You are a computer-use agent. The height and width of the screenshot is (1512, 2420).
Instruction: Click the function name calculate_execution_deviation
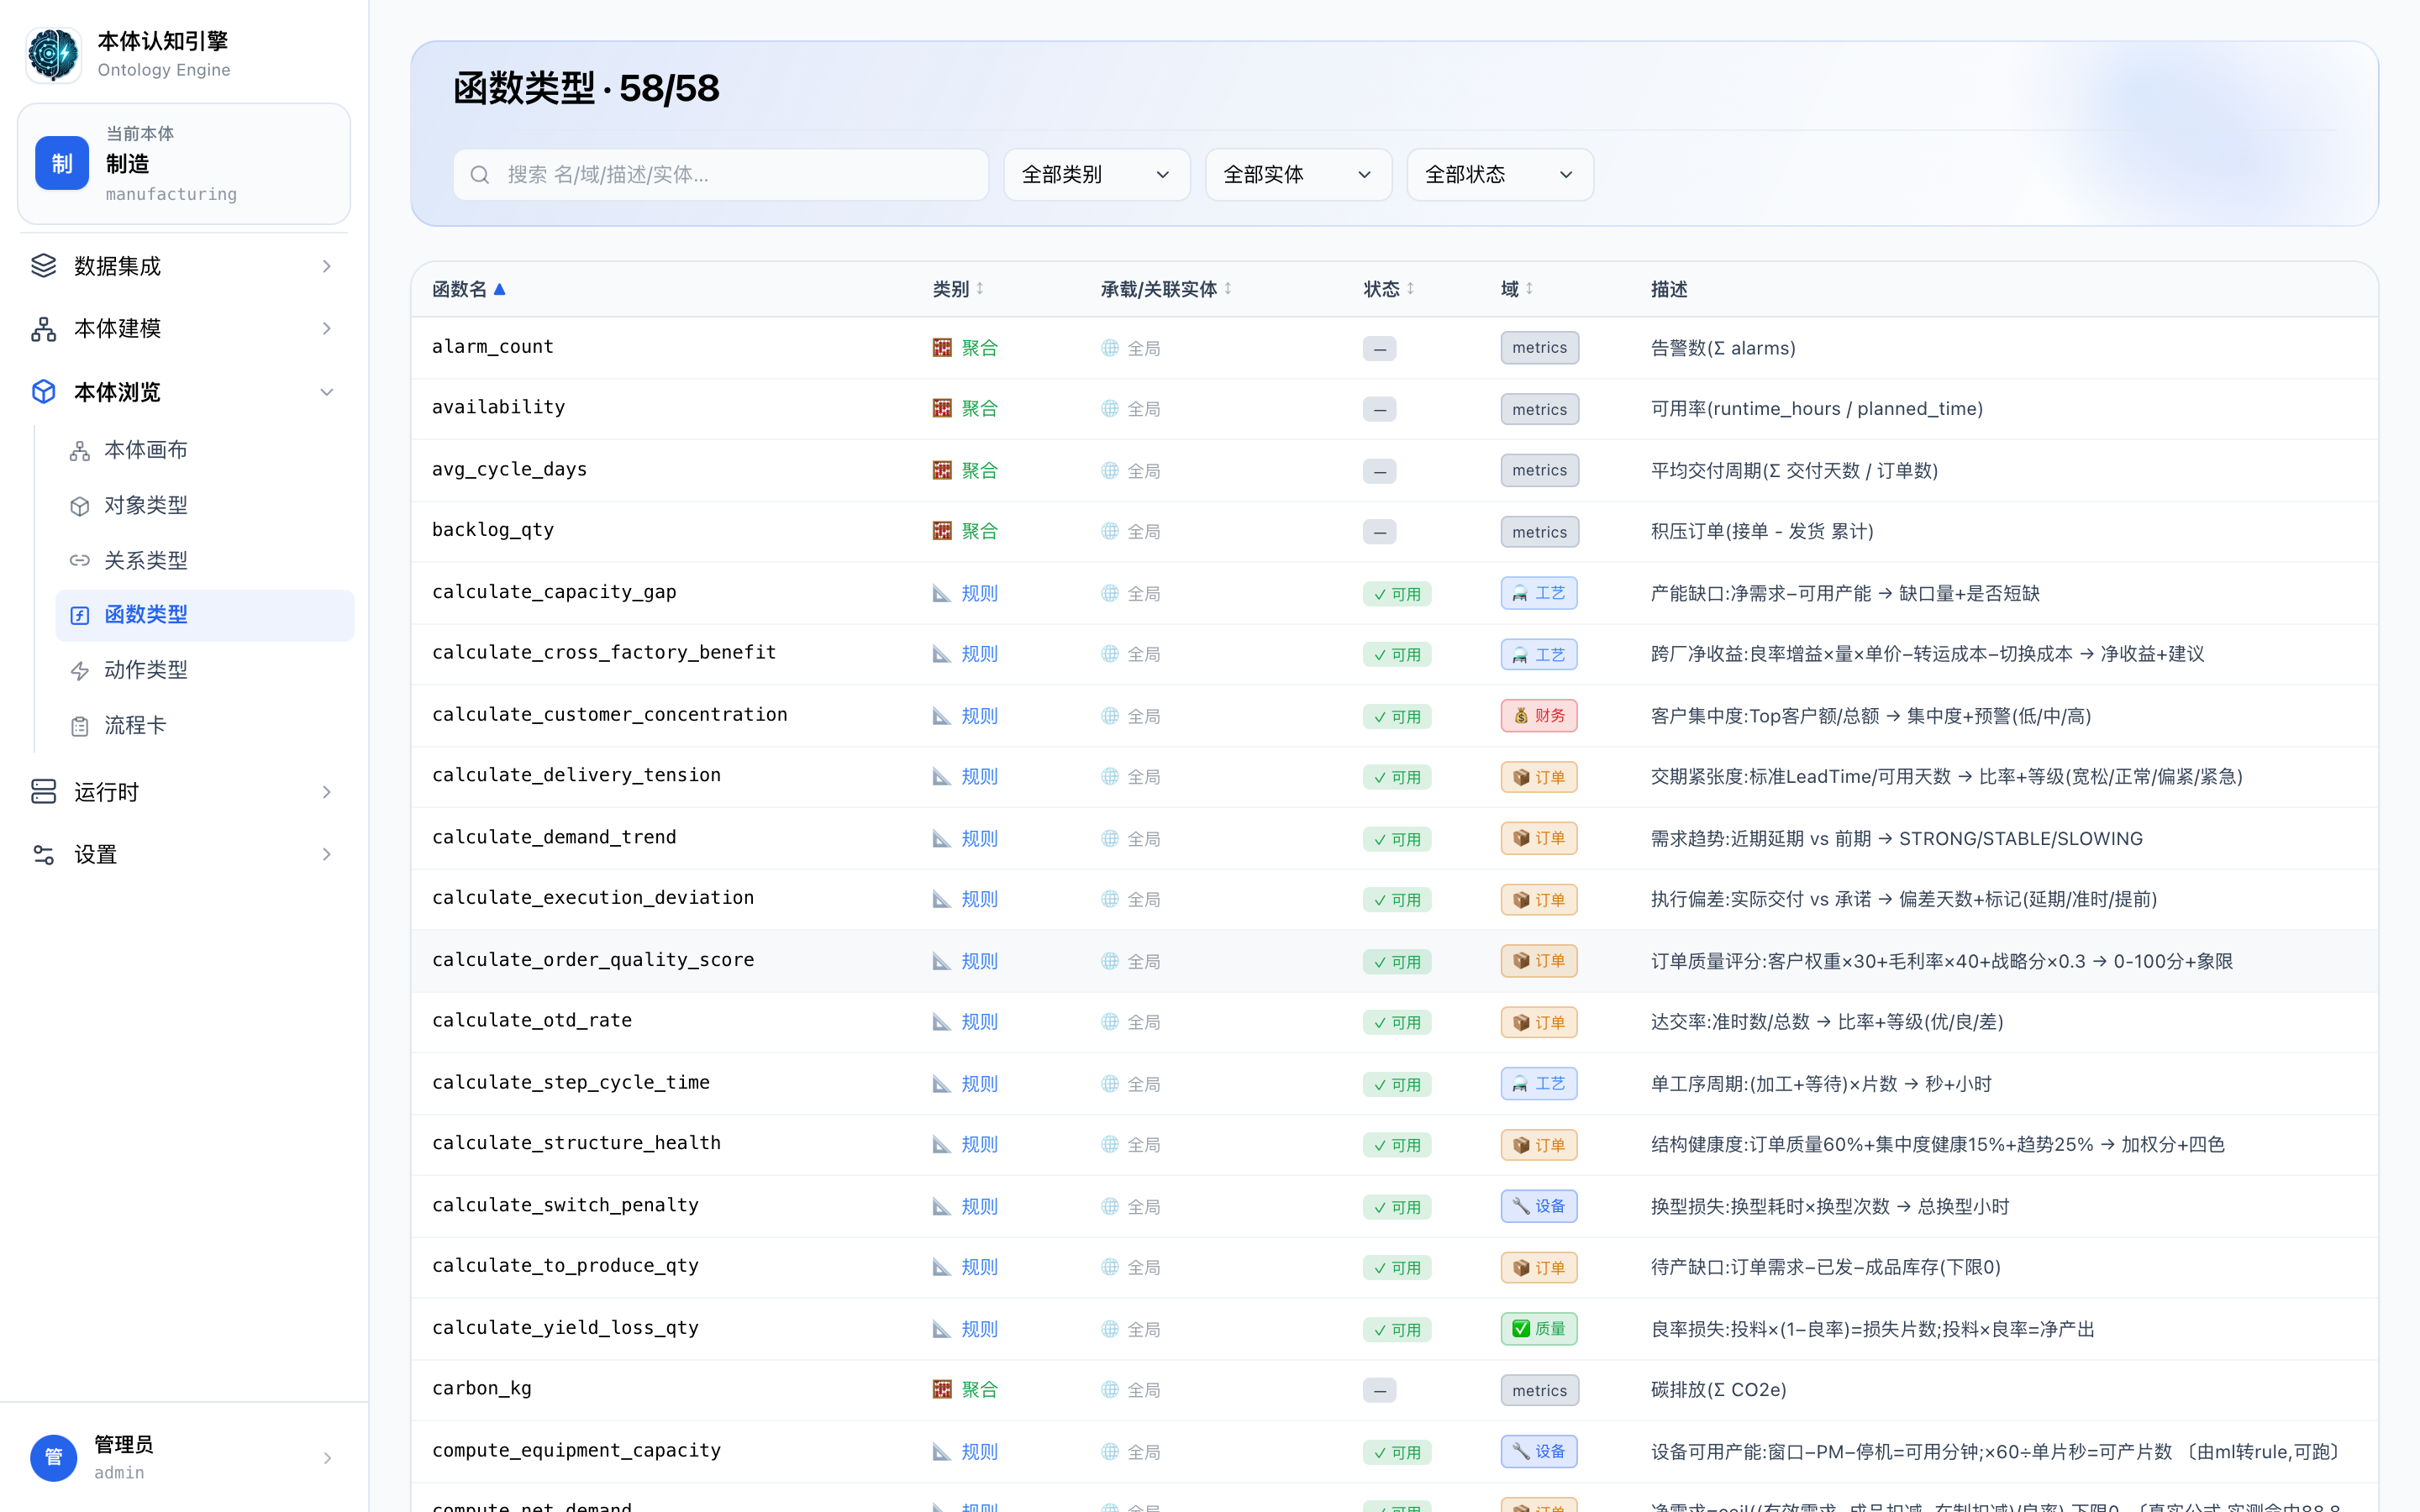[x=593, y=898]
